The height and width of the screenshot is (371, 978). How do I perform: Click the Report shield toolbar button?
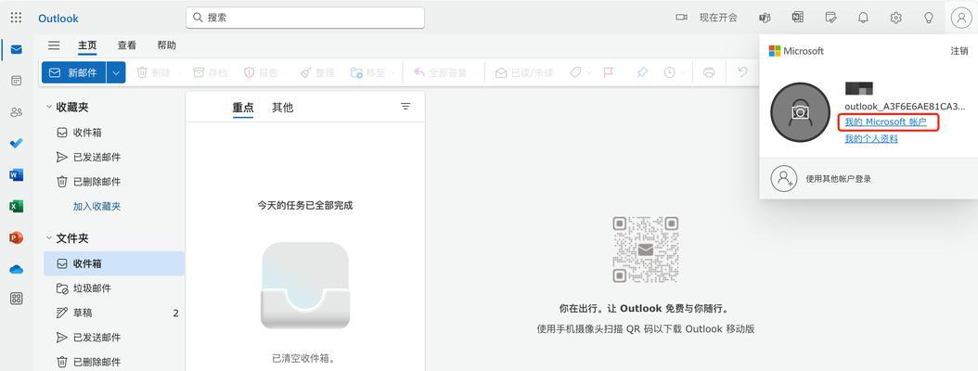[261, 73]
